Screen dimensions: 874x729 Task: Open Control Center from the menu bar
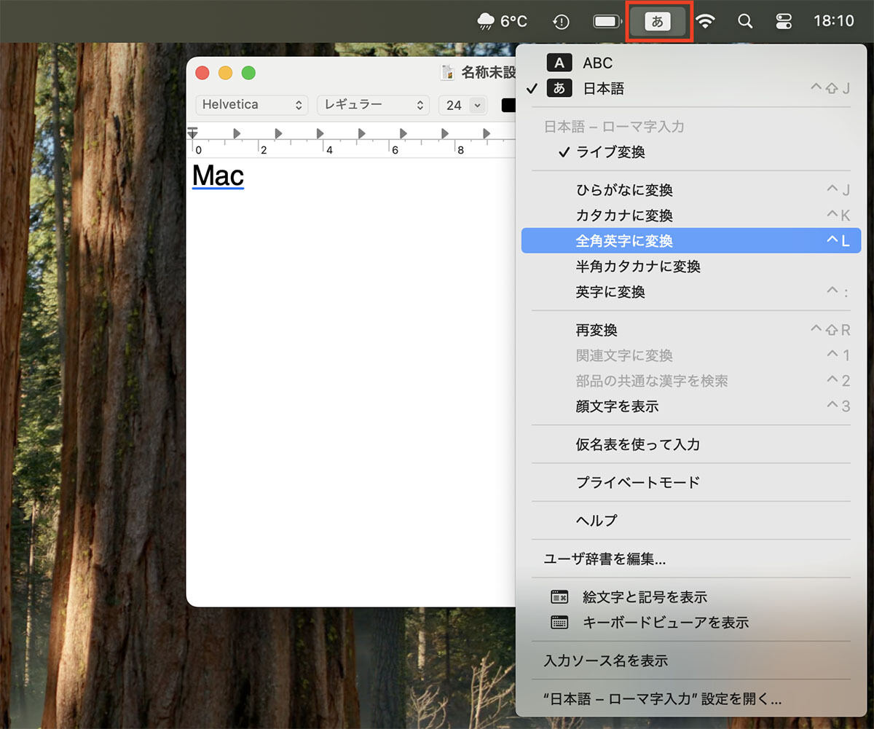pyautogui.click(x=784, y=21)
